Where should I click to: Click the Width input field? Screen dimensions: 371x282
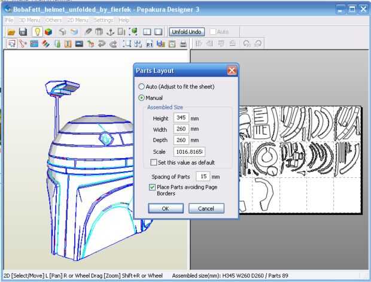pos(181,129)
